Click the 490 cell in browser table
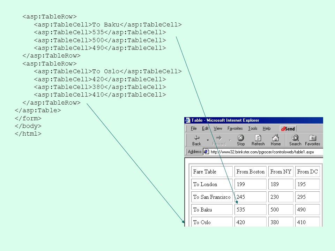Viewport: 335px width, 251px height. [x=307, y=210]
